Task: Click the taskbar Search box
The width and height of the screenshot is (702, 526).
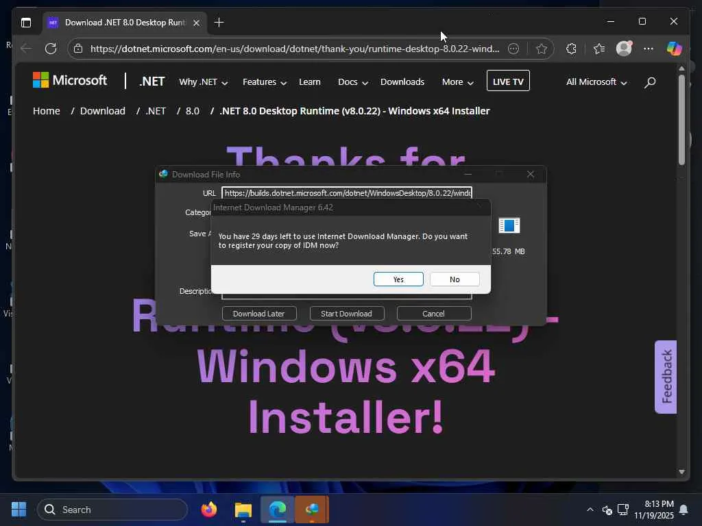Action: click(112, 510)
